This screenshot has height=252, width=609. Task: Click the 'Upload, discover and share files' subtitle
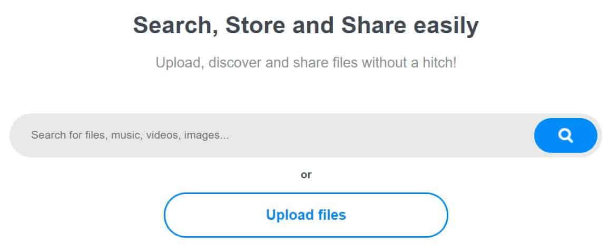point(306,63)
